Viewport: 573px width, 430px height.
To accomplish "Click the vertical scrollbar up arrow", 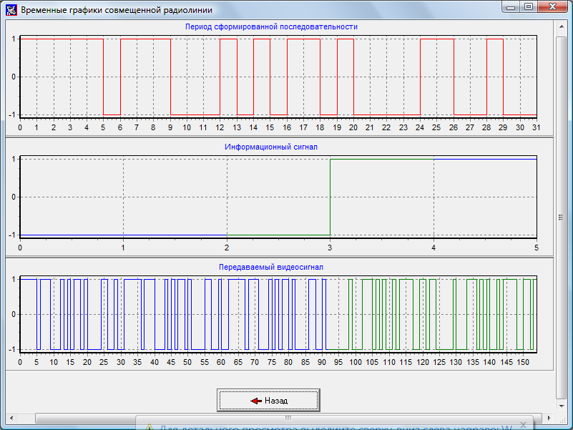I will pos(562,26).
